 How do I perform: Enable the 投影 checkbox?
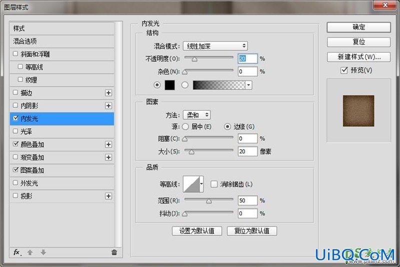15,195
